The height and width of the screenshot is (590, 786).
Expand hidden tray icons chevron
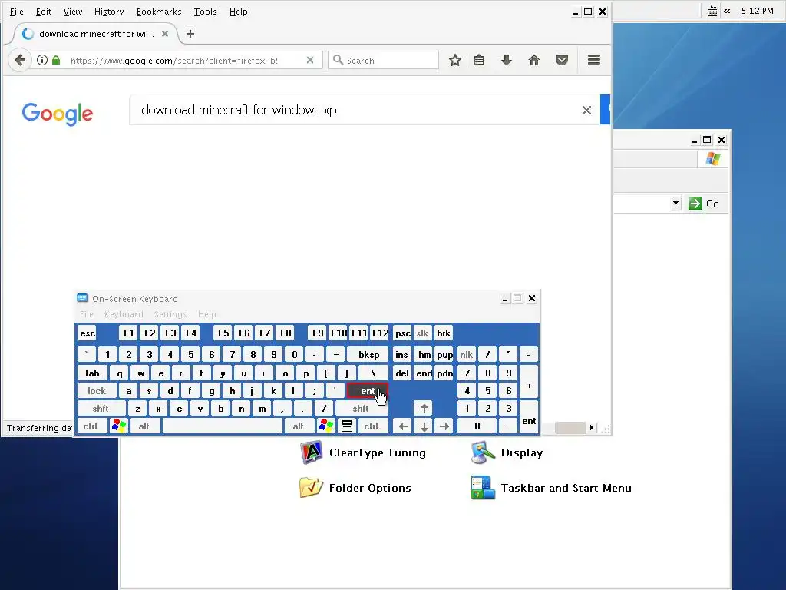pos(727,11)
